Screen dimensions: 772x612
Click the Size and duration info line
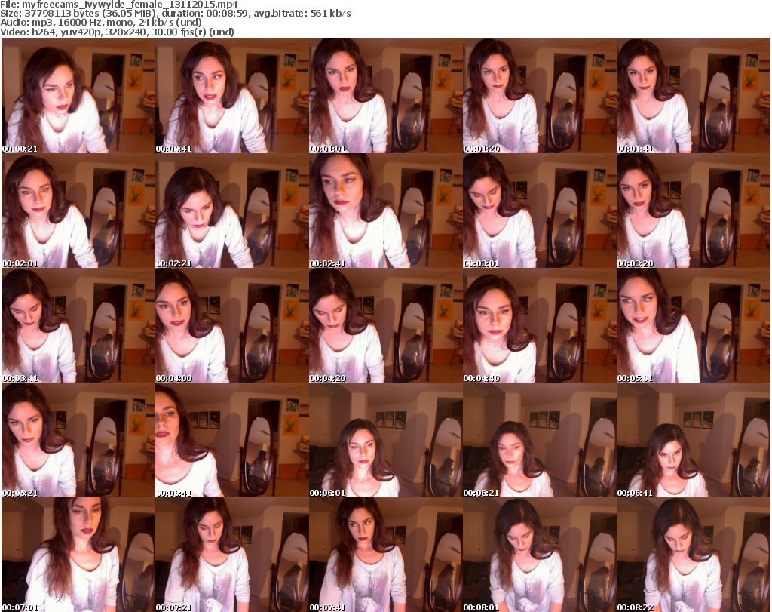[175, 14]
